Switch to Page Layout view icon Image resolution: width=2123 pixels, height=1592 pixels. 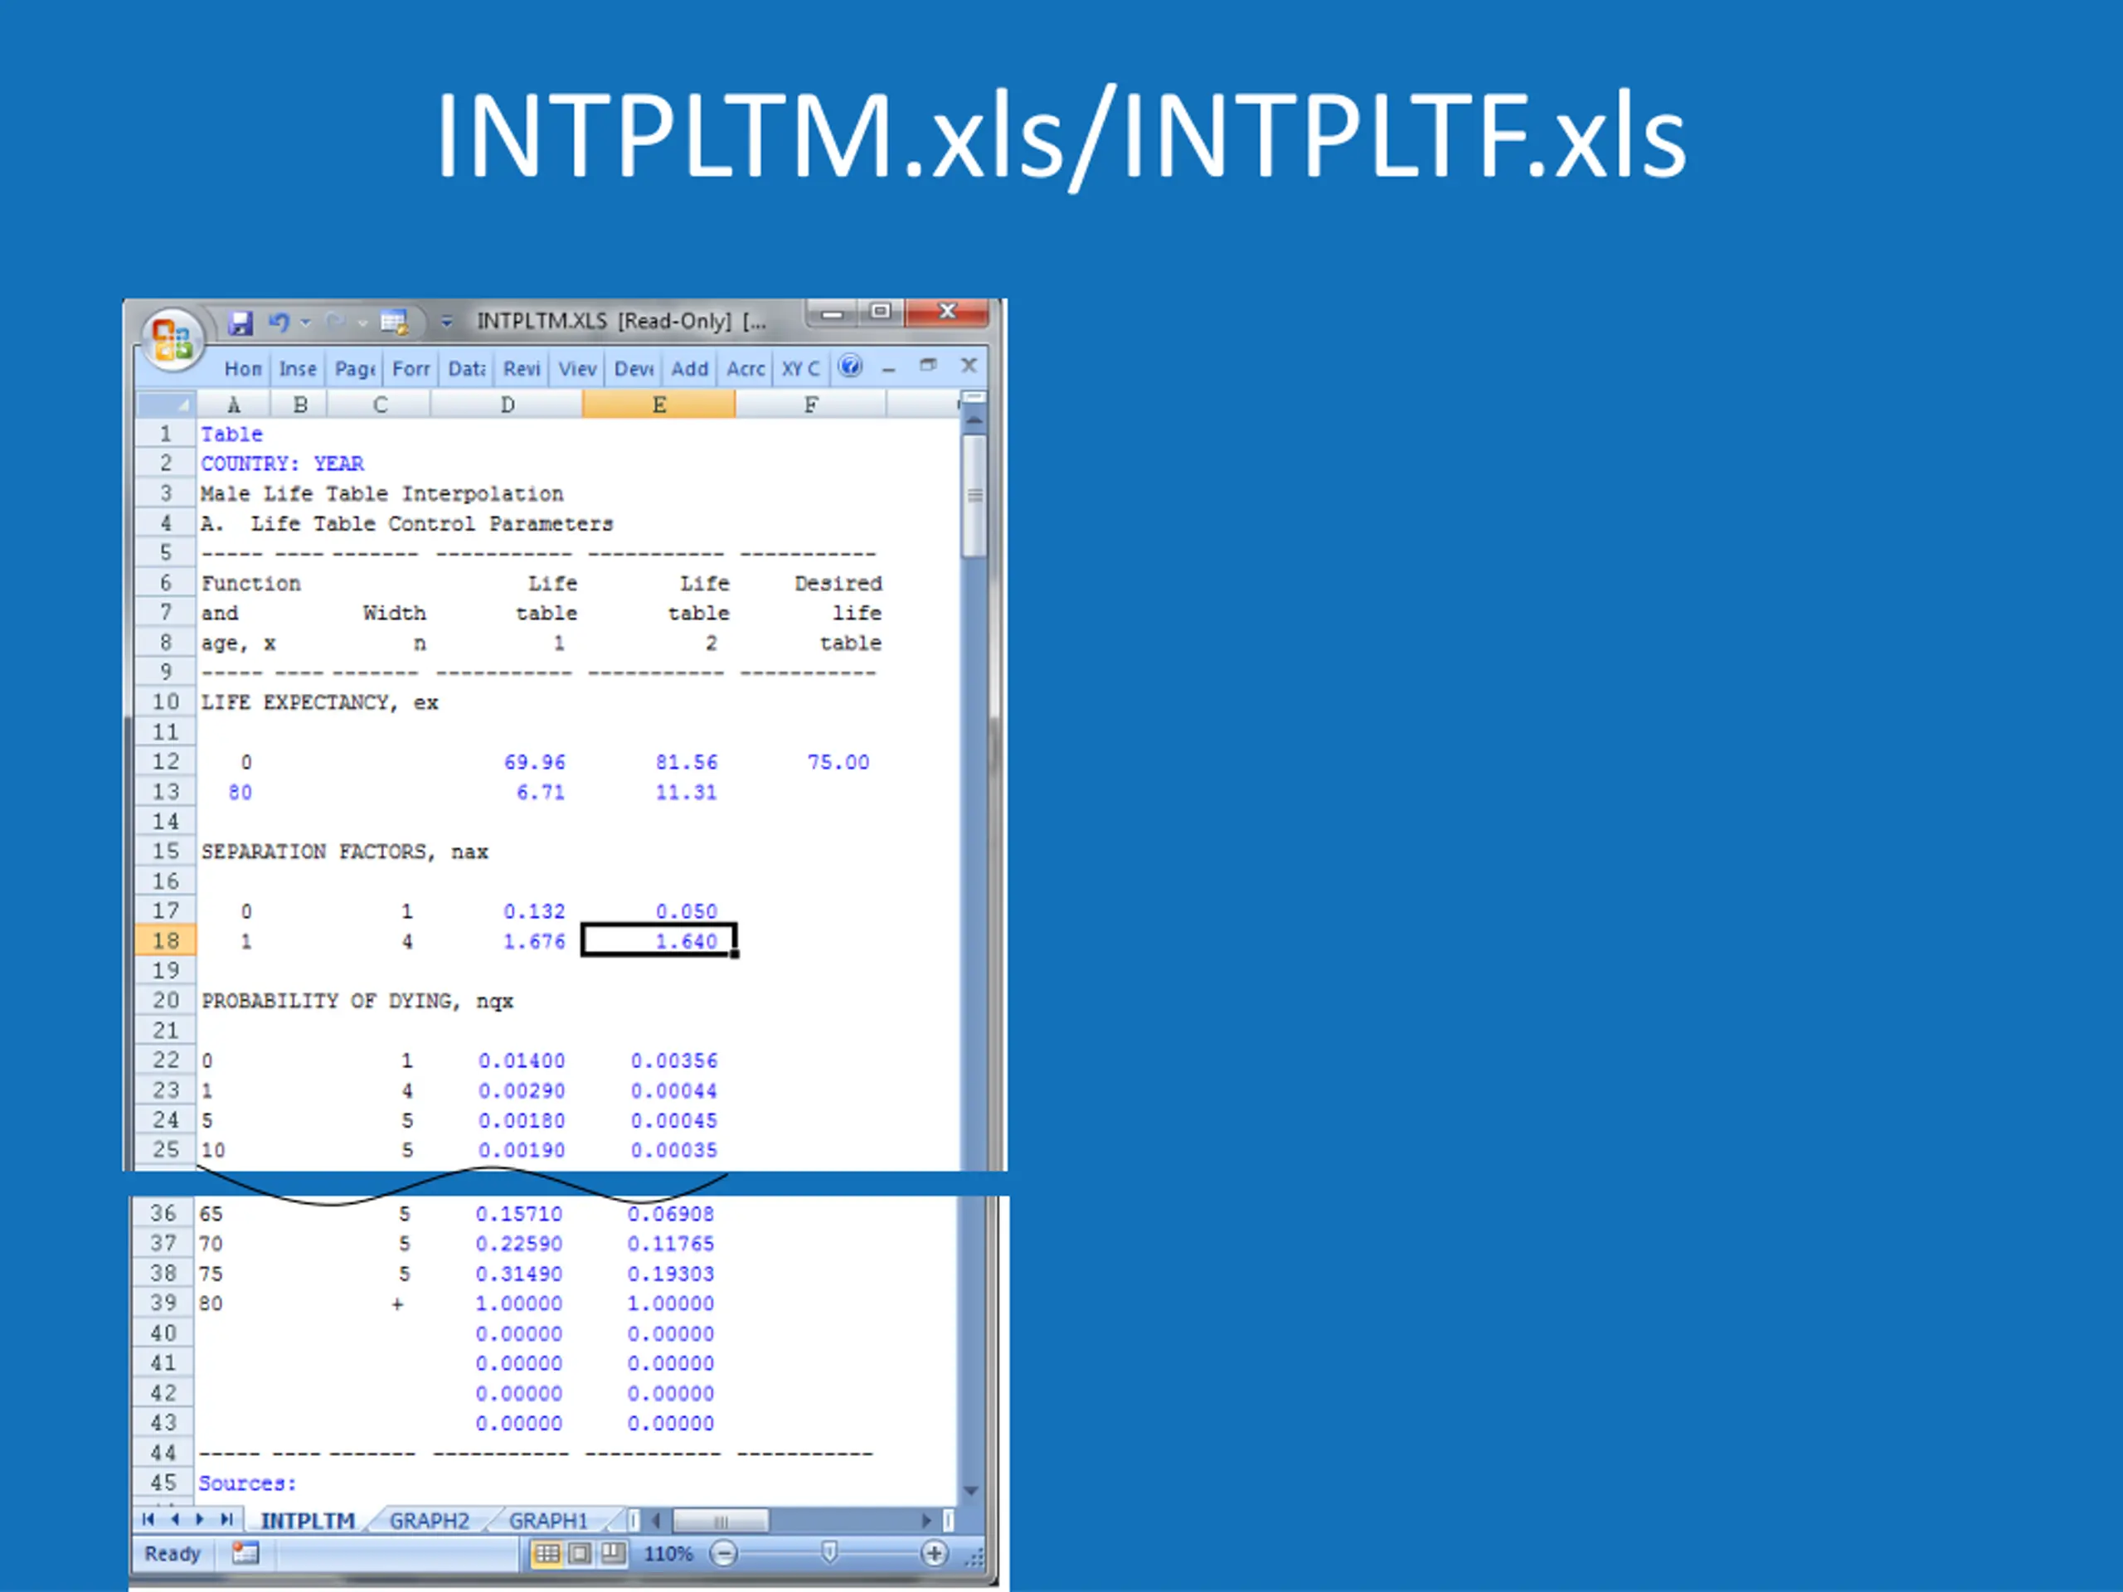pos(580,1553)
